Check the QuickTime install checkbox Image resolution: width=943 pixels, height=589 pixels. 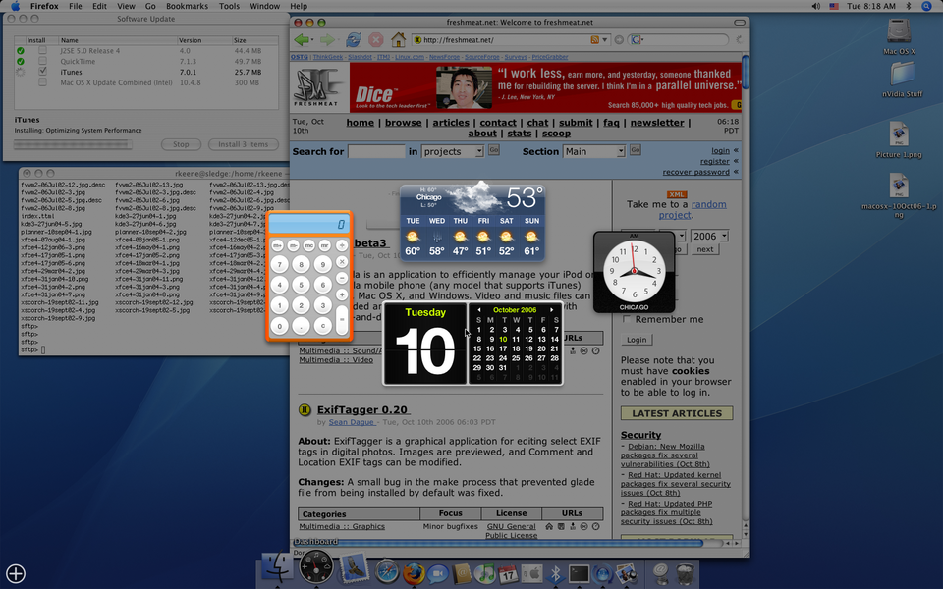(42, 61)
